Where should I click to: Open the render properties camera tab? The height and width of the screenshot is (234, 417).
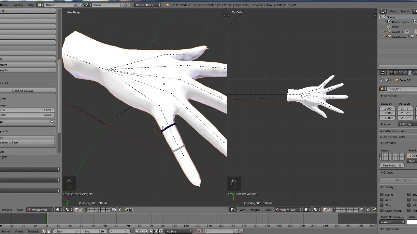391,73
